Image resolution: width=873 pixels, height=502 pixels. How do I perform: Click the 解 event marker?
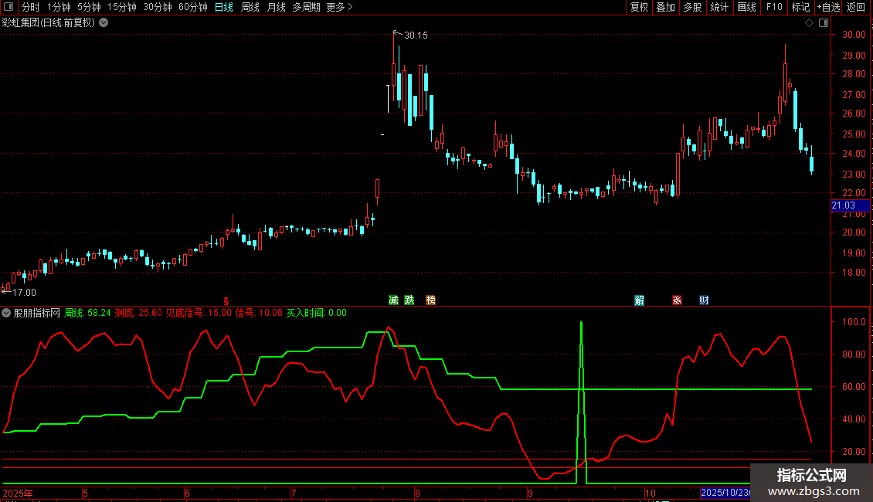coord(639,300)
